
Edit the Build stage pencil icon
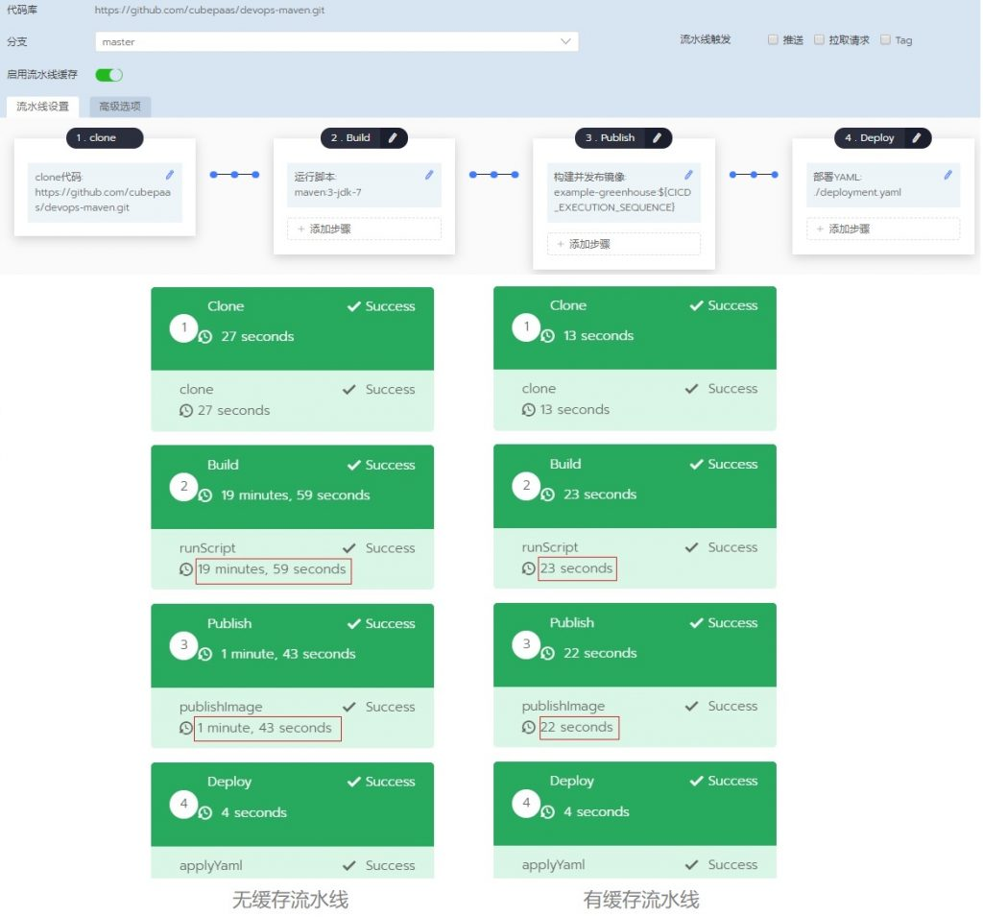click(394, 138)
